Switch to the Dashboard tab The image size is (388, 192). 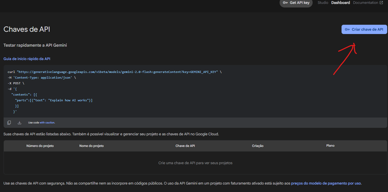tap(341, 3)
